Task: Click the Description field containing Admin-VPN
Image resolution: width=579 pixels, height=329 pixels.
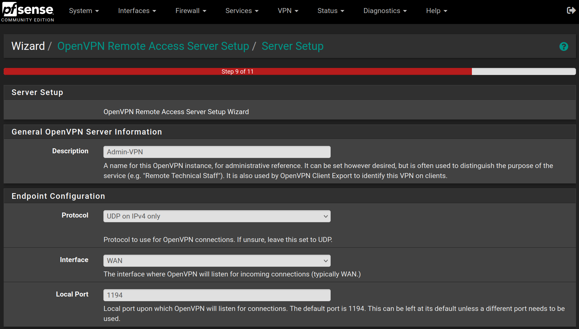Action: [x=217, y=152]
